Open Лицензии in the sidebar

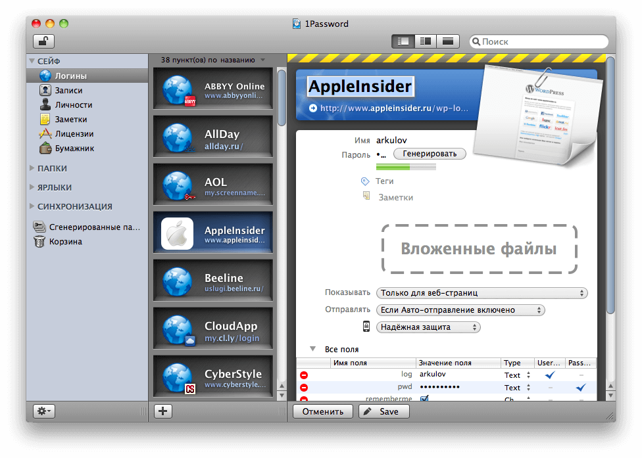point(74,133)
